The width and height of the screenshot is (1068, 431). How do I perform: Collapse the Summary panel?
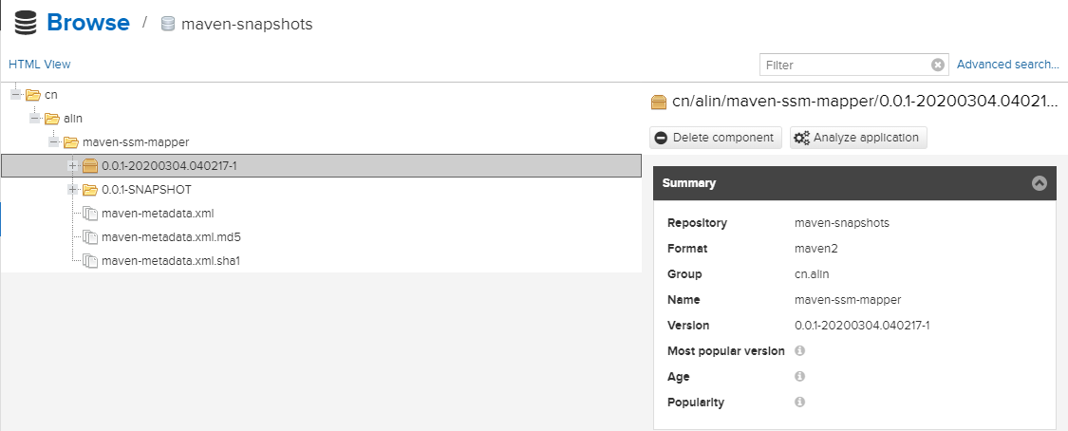click(x=1040, y=183)
